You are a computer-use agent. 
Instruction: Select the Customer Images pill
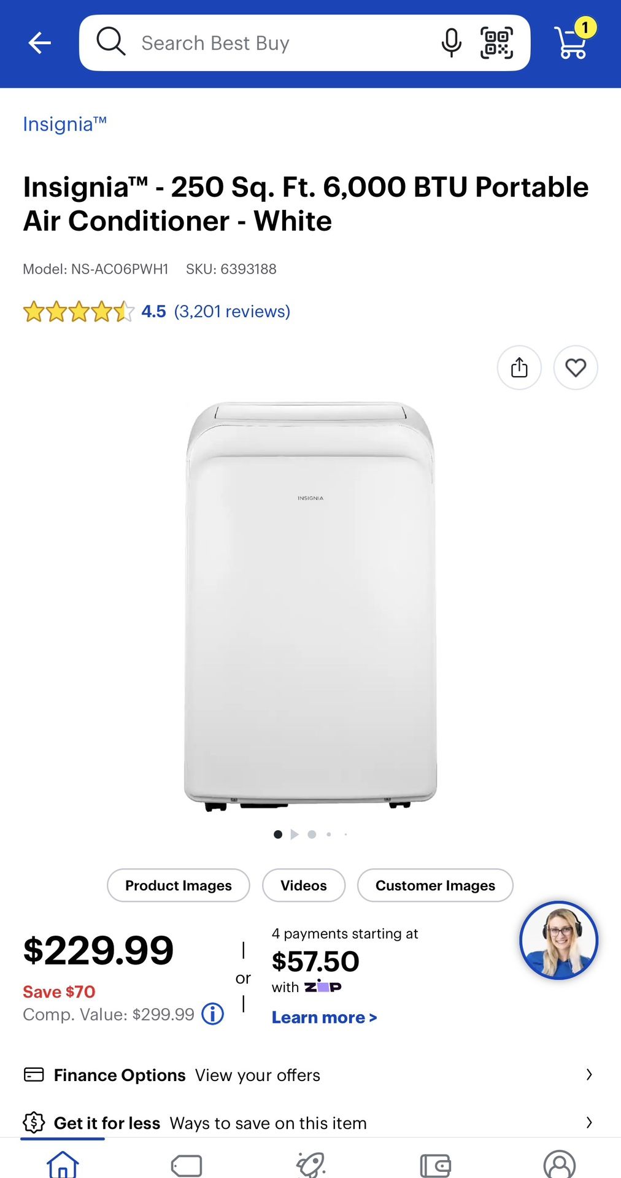435,885
